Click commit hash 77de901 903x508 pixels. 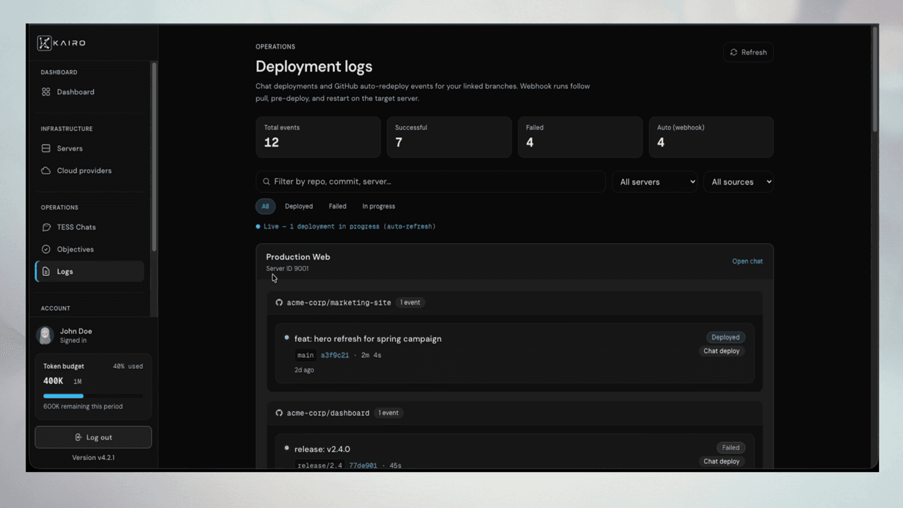click(x=363, y=466)
